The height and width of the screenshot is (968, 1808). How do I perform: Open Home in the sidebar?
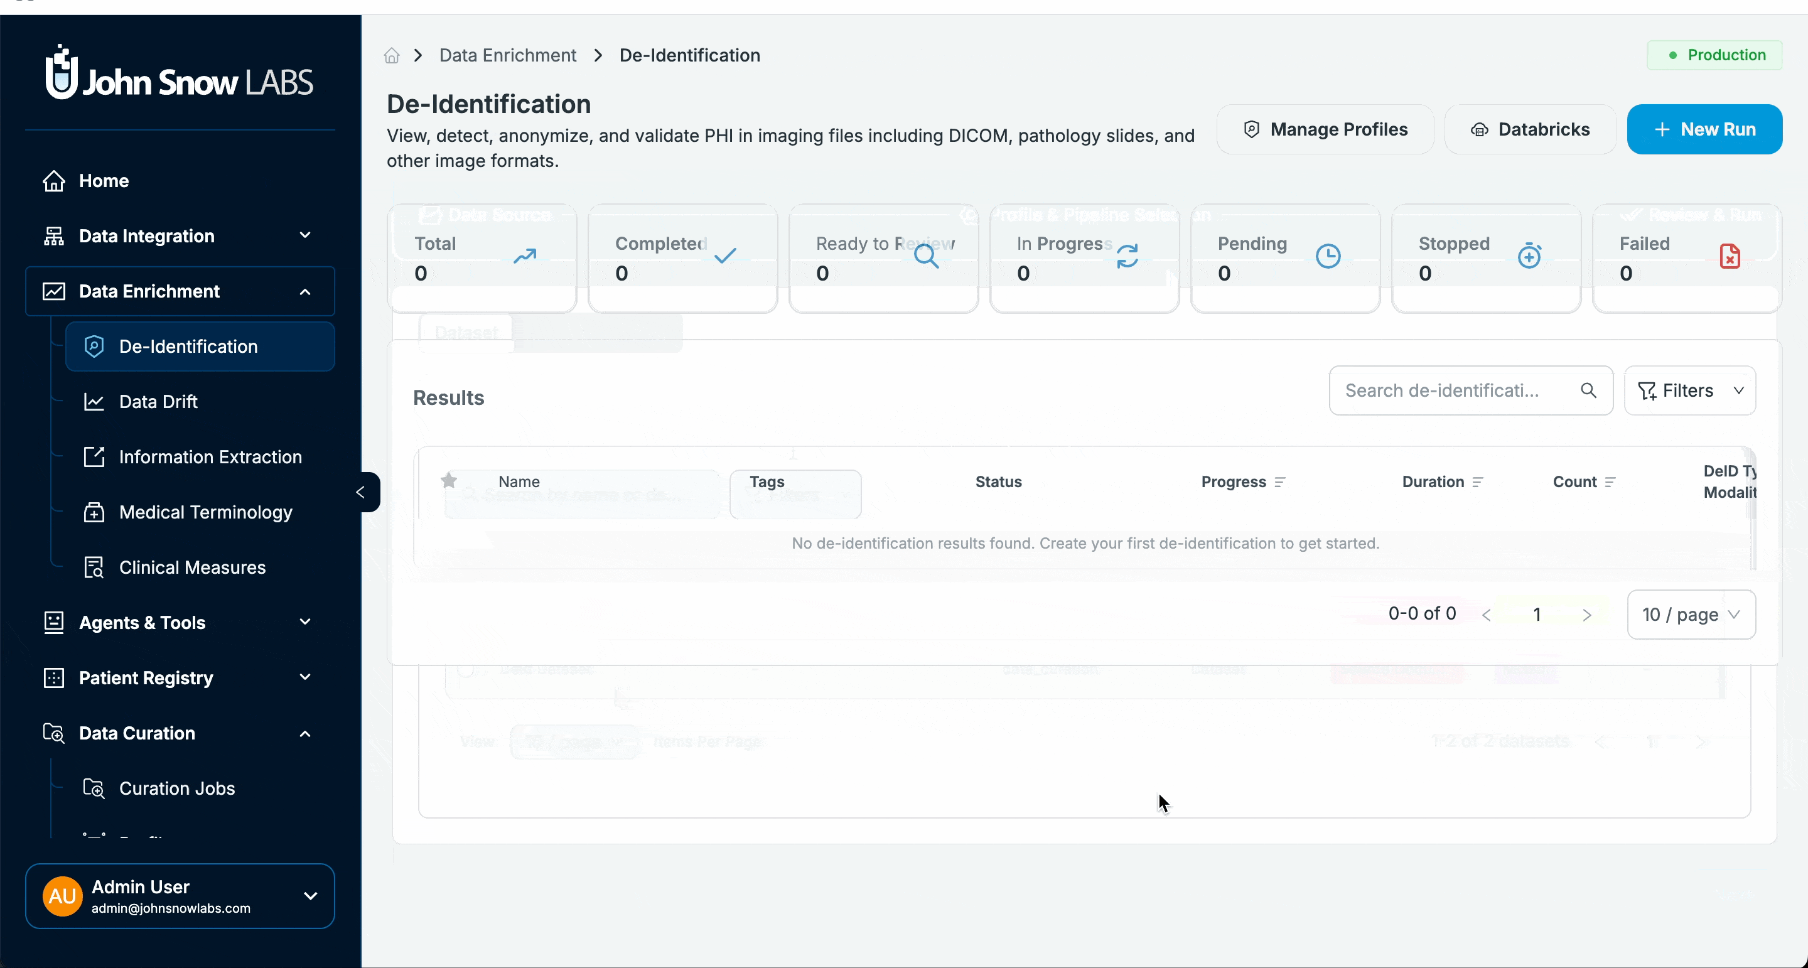(x=180, y=181)
